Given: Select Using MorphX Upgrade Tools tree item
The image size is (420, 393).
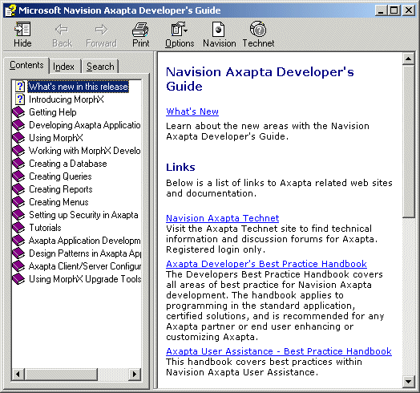Looking at the screenshot, I should [x=85, y=279].
